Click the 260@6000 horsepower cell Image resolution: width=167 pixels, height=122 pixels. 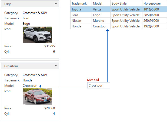pos(155,20)
